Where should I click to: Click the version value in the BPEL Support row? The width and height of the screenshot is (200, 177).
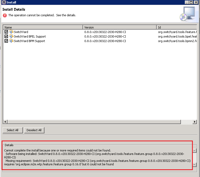tap(105, 36)
